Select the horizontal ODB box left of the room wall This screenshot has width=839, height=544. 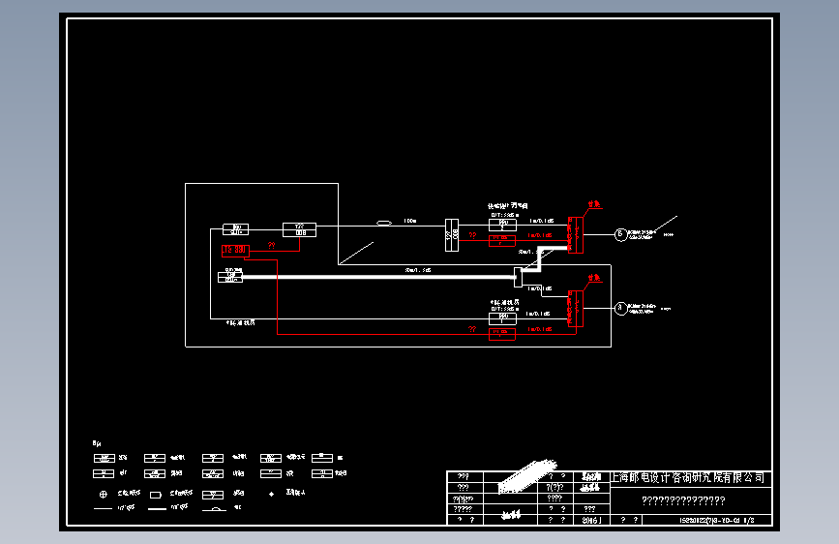[299, 229]
